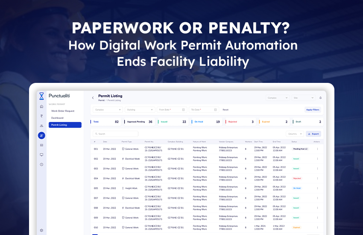
Task: Open the ID card sidebar icon
Action: [42, 145]
